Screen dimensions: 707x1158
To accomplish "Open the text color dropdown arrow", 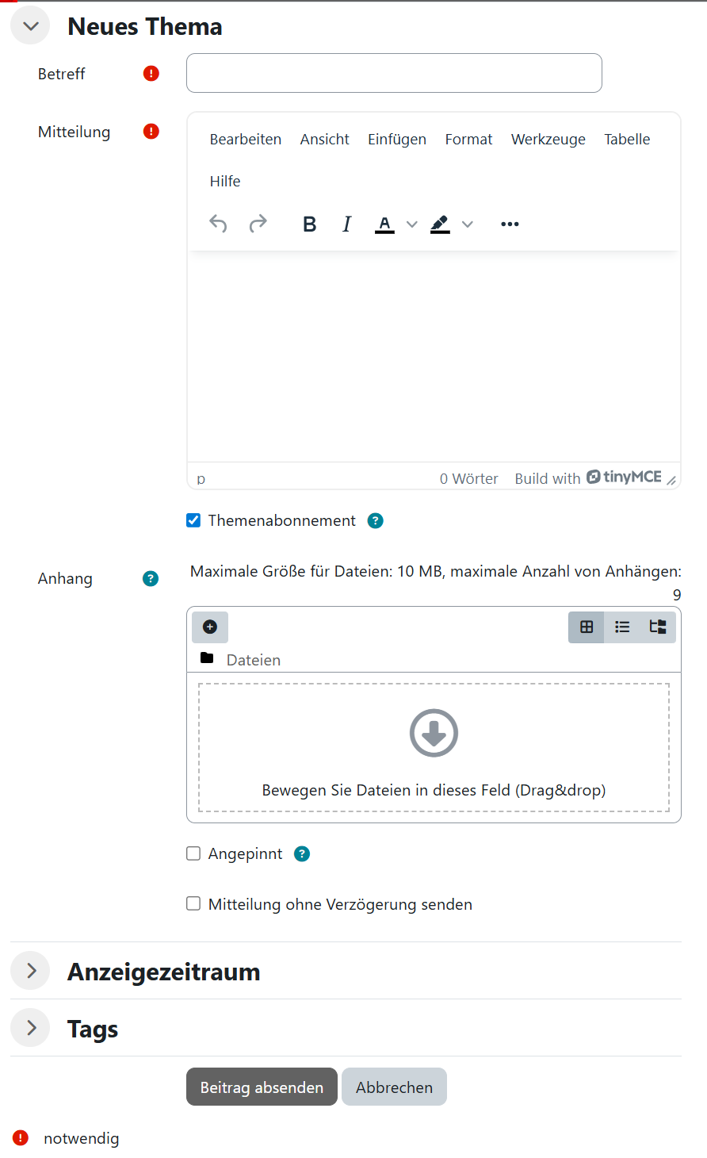I will point(411,224).
